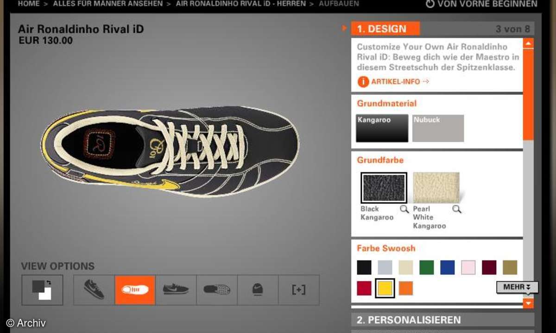This screenshot has width=556, height=333.
Task: Click the Grundmaterial heading
Action: 387,104
